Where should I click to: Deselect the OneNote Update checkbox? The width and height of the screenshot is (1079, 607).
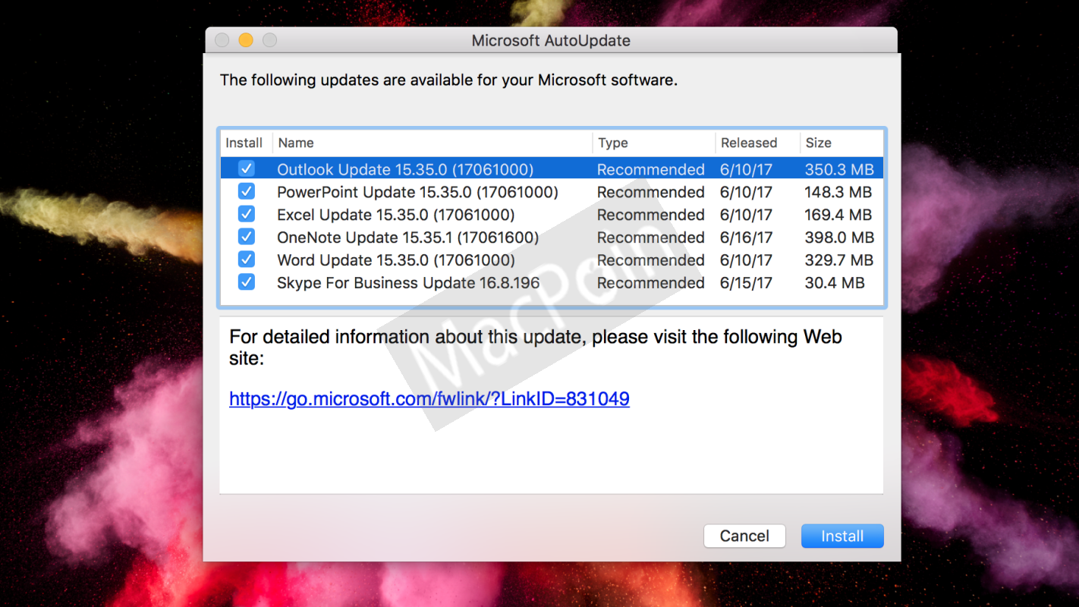click(x=246, y=237)
